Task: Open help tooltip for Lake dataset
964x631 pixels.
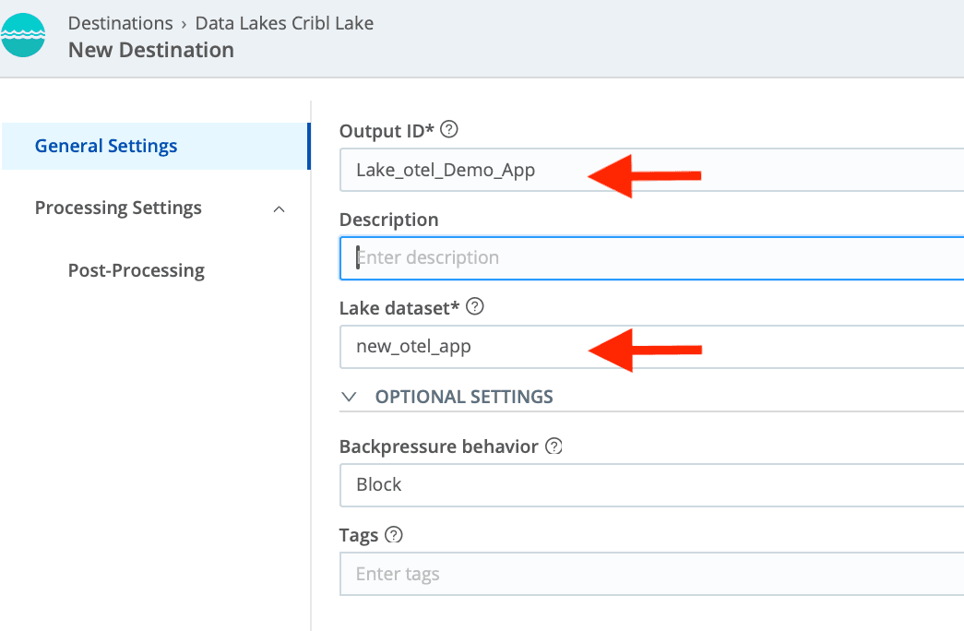Action: coord(475,306)
